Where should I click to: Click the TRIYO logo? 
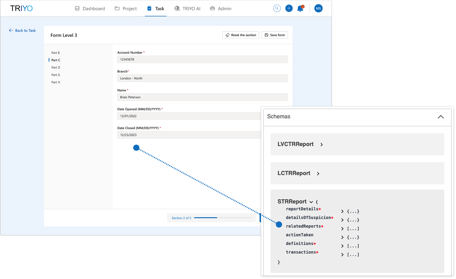(x=21, y=8)
